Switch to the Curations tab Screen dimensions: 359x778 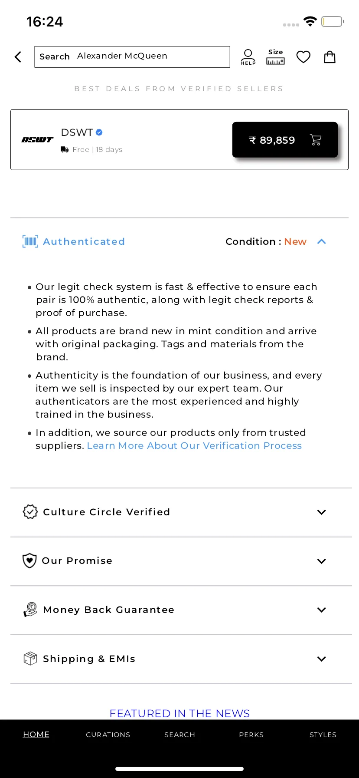(x=108, y=735)
